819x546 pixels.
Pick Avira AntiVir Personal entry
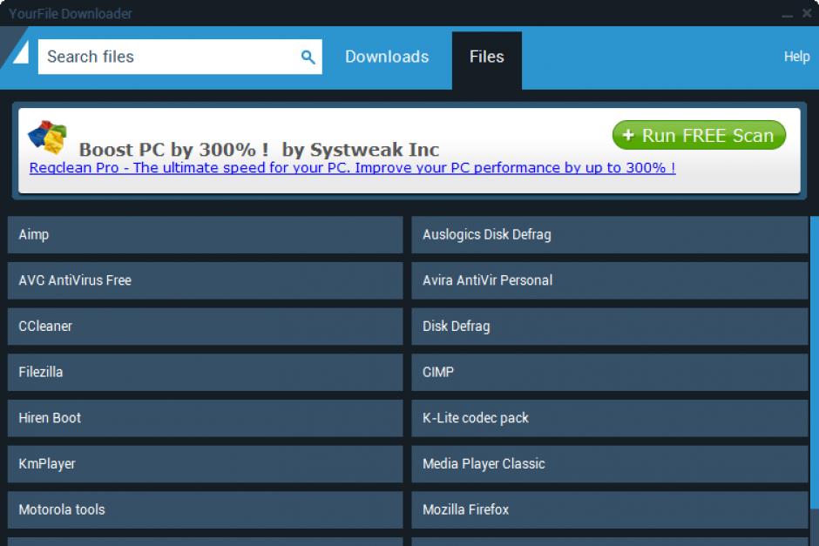point(610,280)
